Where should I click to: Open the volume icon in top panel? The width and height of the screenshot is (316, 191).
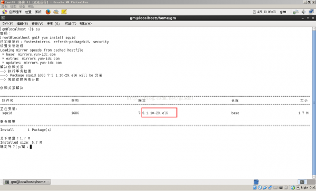[x=303, y=12]
